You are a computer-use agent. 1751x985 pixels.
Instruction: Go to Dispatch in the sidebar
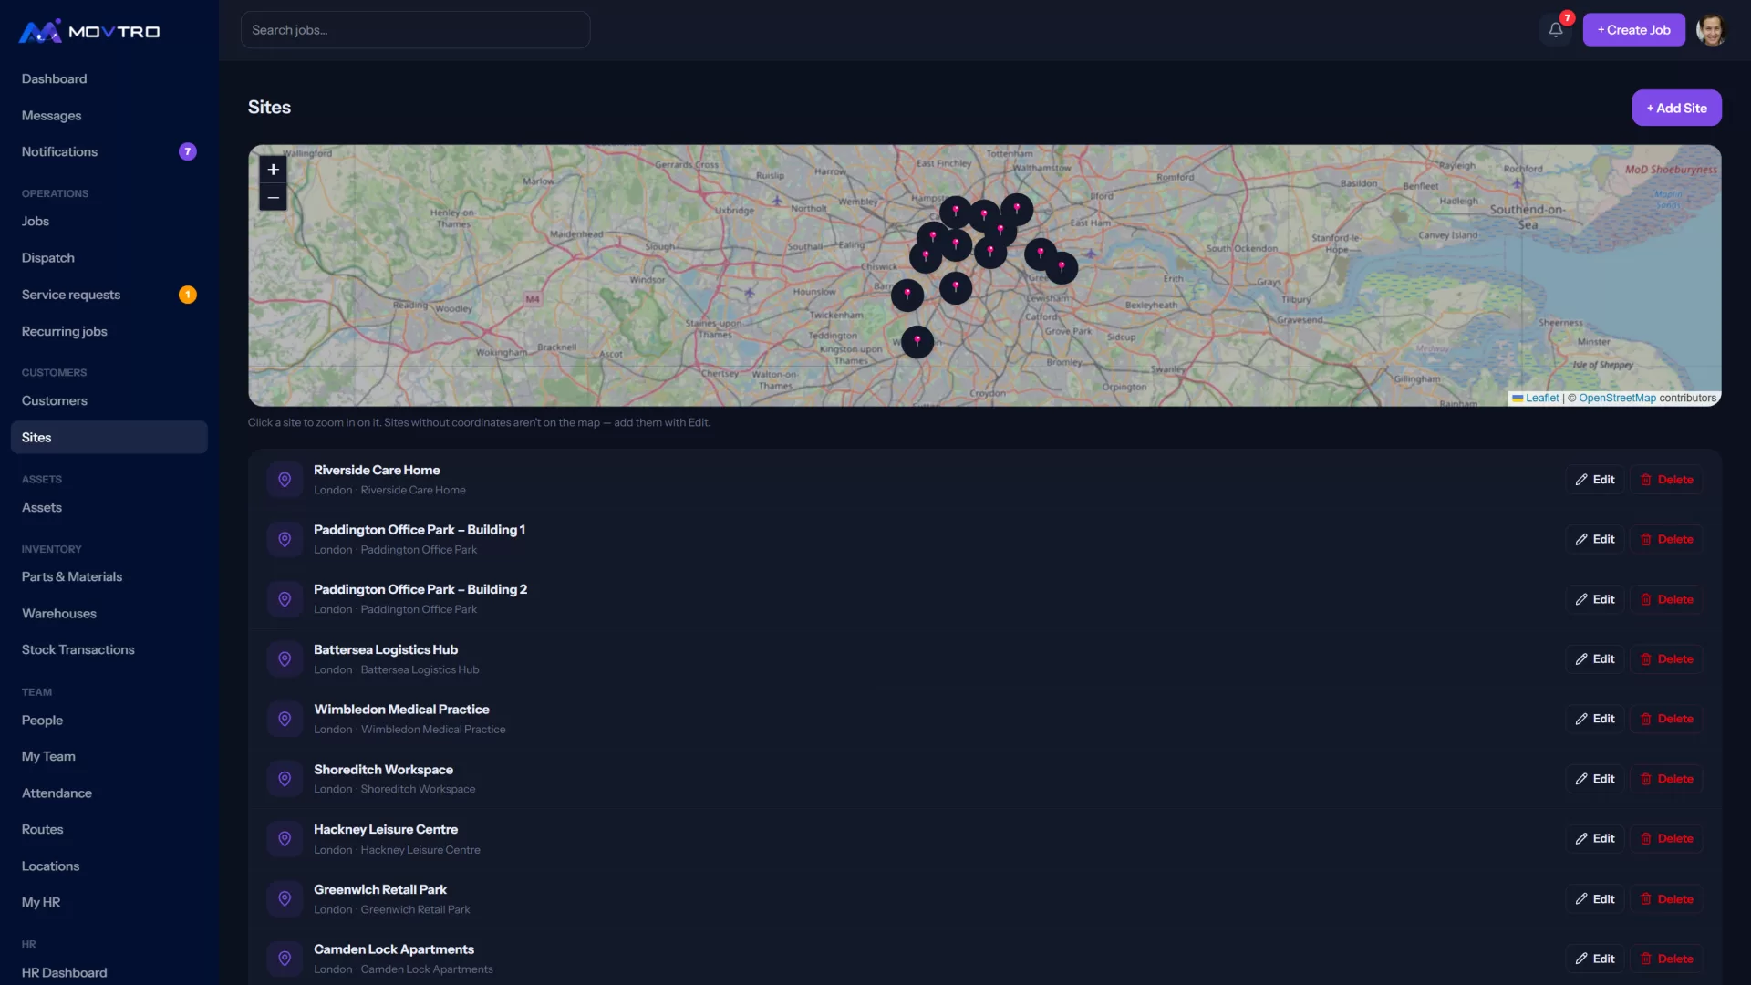pyautogui.click(x=109, y=258)
